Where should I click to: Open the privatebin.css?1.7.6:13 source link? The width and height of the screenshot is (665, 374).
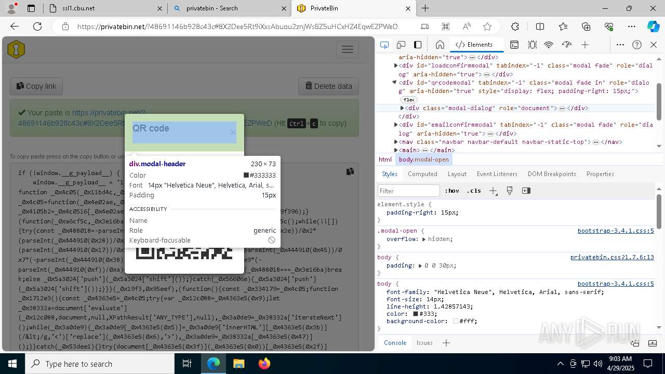(612, 257)
